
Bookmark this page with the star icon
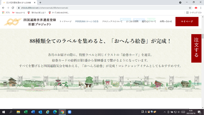pos(190,8)
